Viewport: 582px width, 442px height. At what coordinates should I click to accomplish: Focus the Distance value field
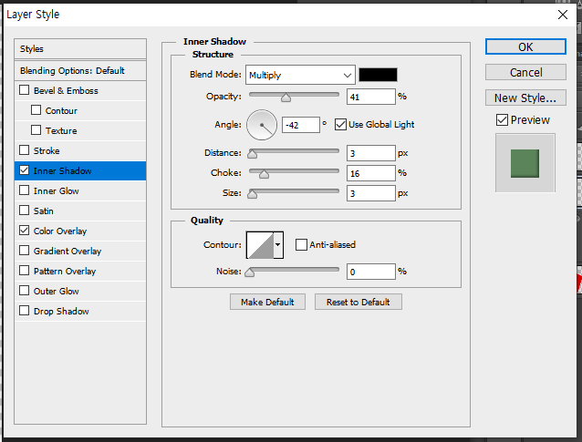tap(370, 153)
